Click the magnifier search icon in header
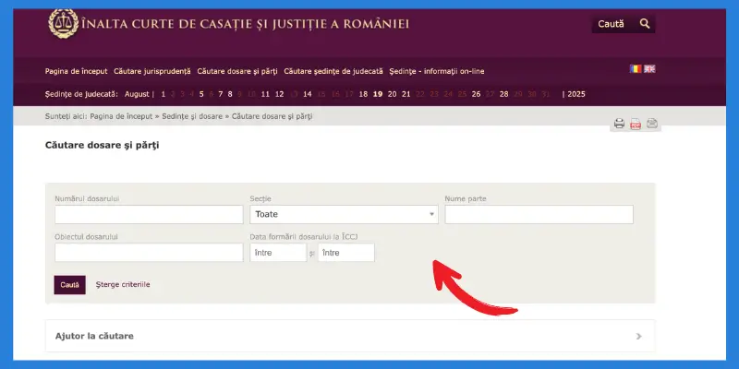The image size is (739, 369). (645, 24)
